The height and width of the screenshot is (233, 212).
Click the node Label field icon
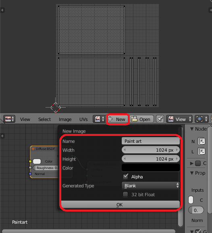coord(202,152)
